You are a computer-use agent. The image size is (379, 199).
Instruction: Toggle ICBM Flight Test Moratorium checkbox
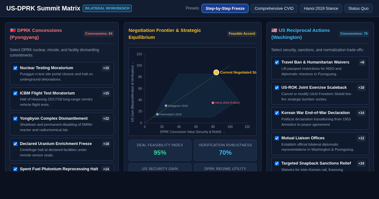(x=15, y=93)
